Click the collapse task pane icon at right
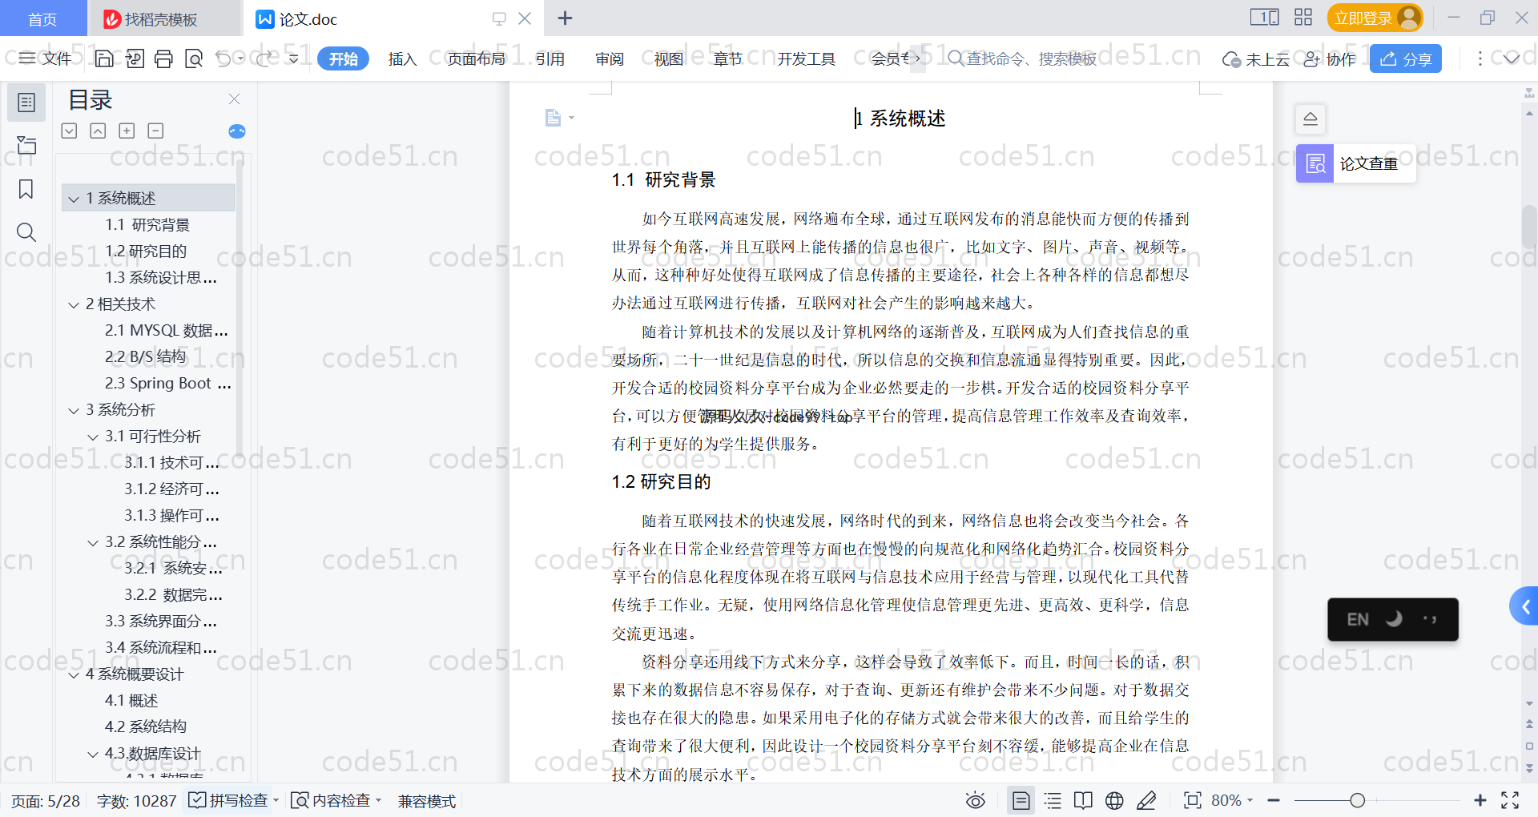 (x=1311, y=119)
